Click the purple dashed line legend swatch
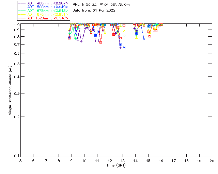 pos(22,3)
